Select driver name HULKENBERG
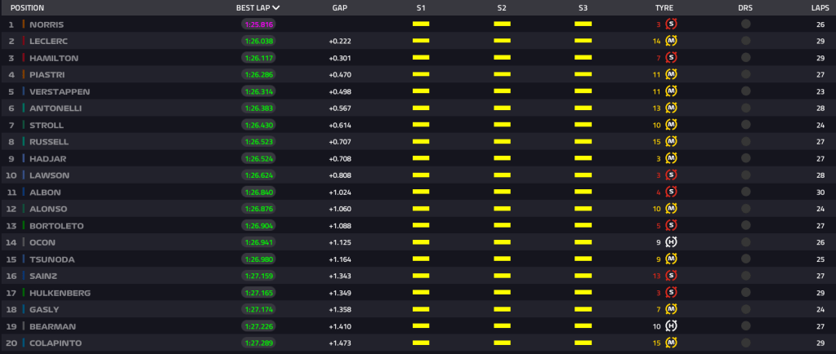The image size is (836, 354). point(60,293)
